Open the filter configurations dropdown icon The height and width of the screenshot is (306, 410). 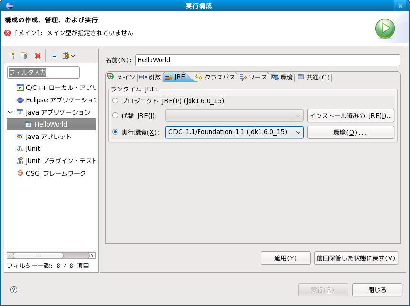[x=69, y=56]
